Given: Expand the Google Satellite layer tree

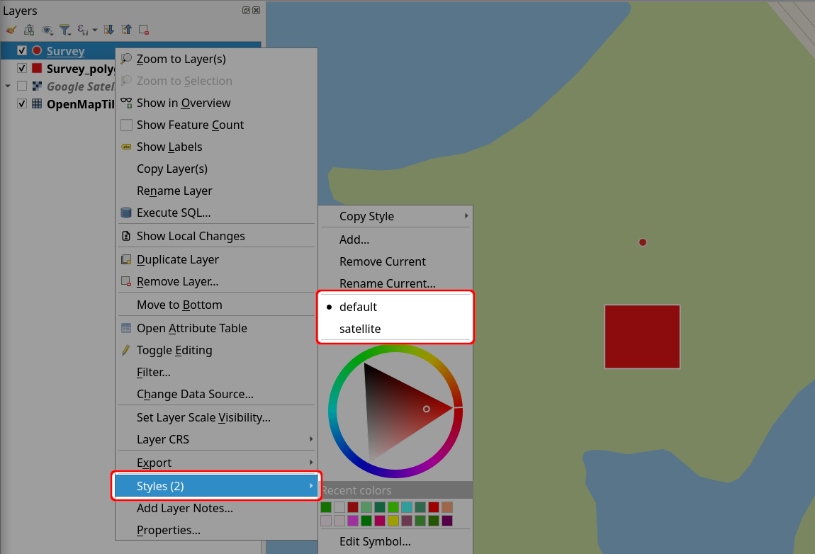Looking at the screenshot, I should click(8, 86).
